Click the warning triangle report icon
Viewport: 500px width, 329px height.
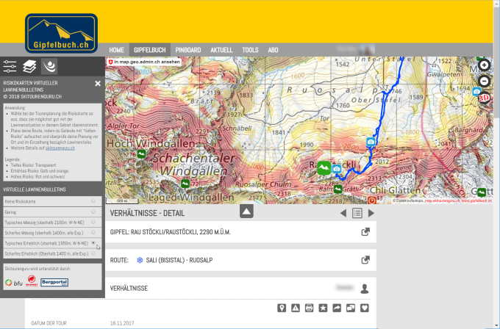point(296,308)
